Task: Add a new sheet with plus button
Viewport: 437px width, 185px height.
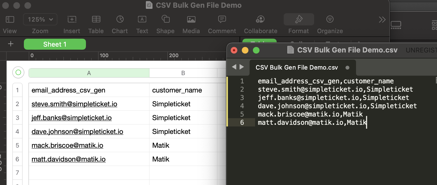Action: [11, 44]
